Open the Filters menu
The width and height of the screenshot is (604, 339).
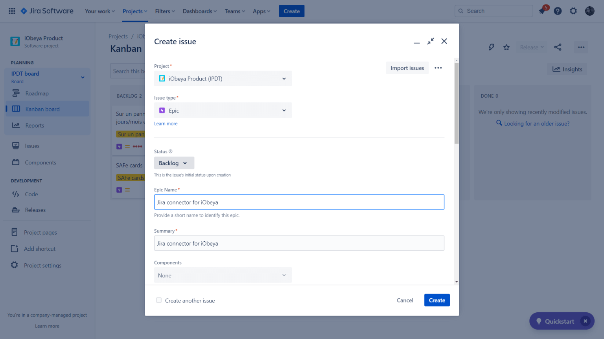point(165,11)
